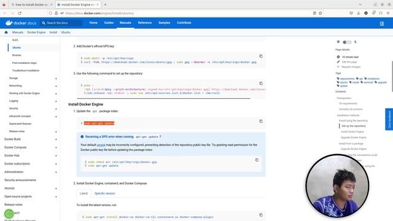Select the Latest tab
The height and width of the screenshot is (221, 393).
click(x=84, y=193)
